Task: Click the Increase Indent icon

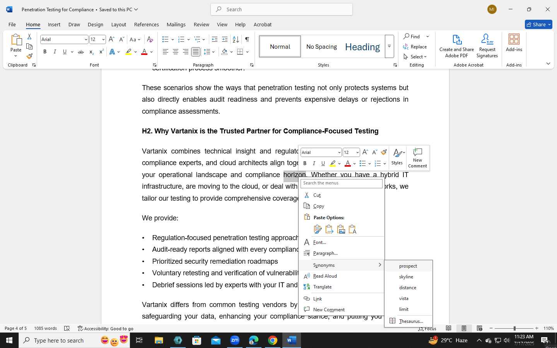Action: (x=225, y=39)
